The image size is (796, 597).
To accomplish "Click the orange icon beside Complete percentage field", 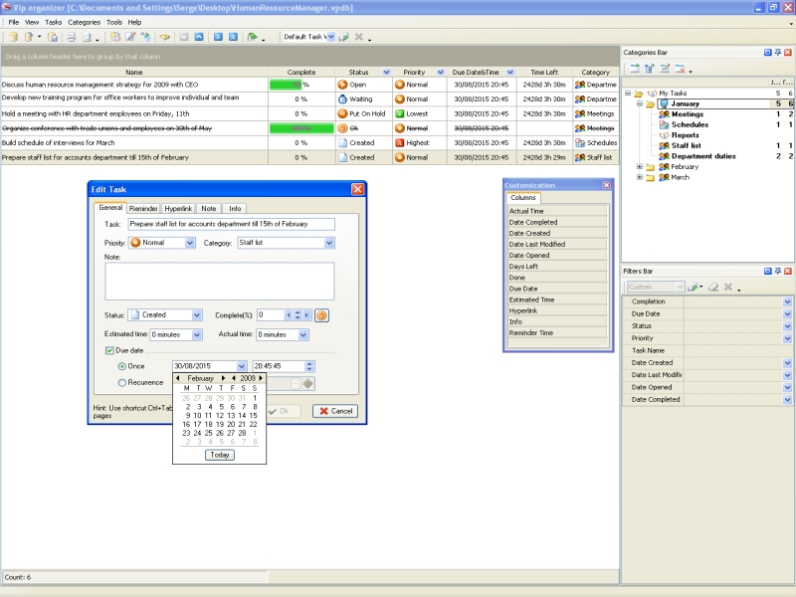I will (321, 315).
